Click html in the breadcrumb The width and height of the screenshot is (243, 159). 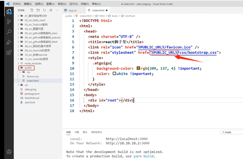click(102, 16)
